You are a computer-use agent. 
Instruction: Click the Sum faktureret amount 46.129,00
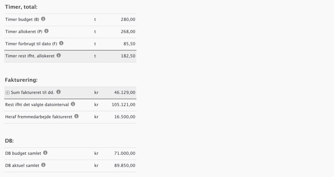125,93
